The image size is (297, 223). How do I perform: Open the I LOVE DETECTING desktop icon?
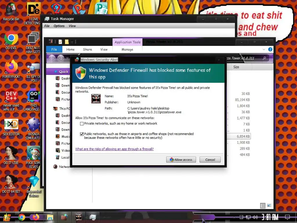coord(34,14)
